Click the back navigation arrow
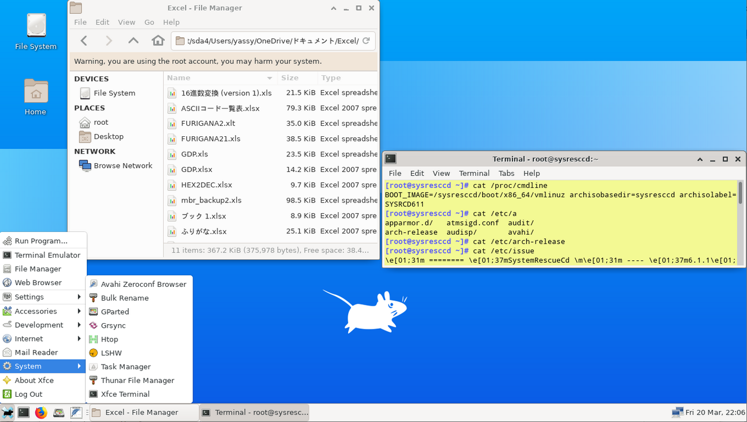This screenshot has height=422, width=747. 84,41
